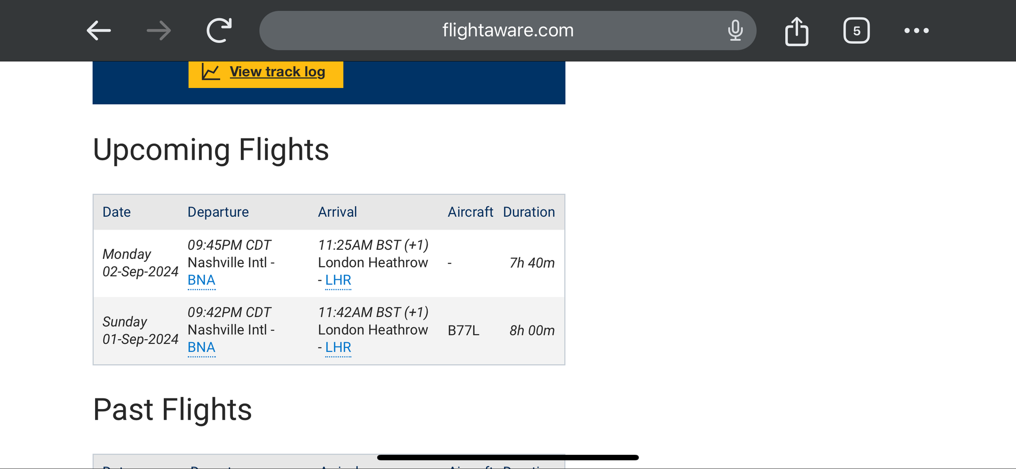Viewport: 1016px width, 469px height.
Task: Go back to the previous page
Action: [x=99, y=31]
